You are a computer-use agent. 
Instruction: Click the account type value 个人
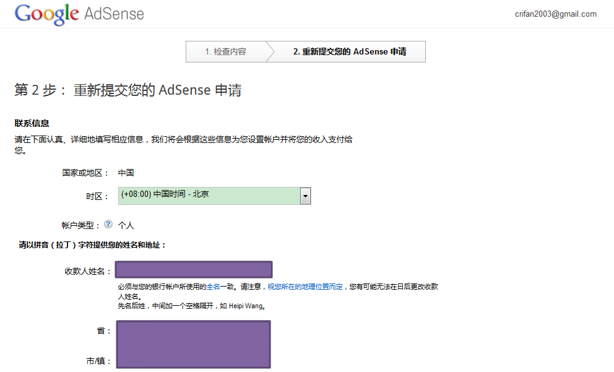pos(126,225)
